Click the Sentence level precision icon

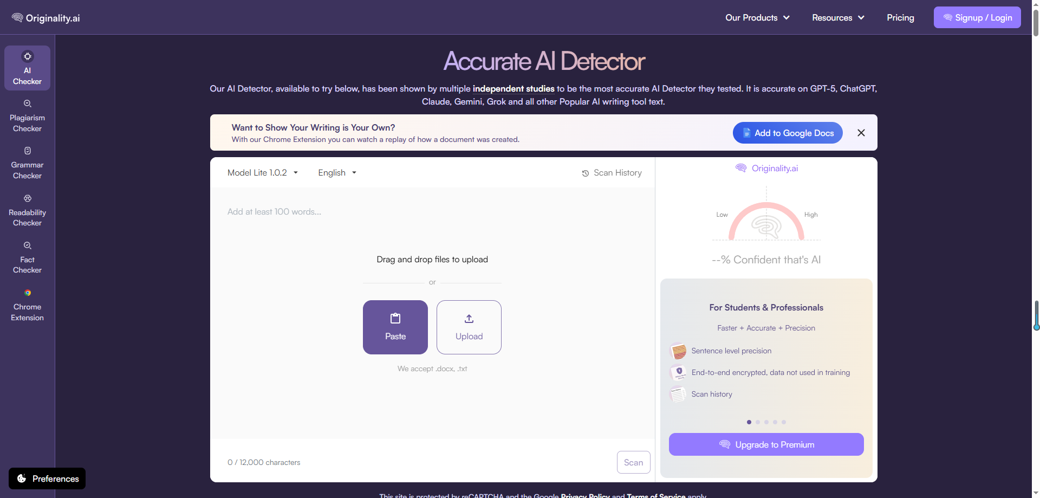[x=678, y=351]
